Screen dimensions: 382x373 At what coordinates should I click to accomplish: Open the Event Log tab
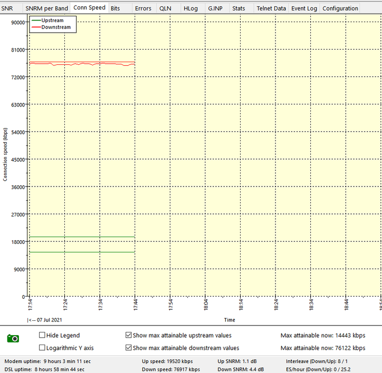click(x=304, y=8)
